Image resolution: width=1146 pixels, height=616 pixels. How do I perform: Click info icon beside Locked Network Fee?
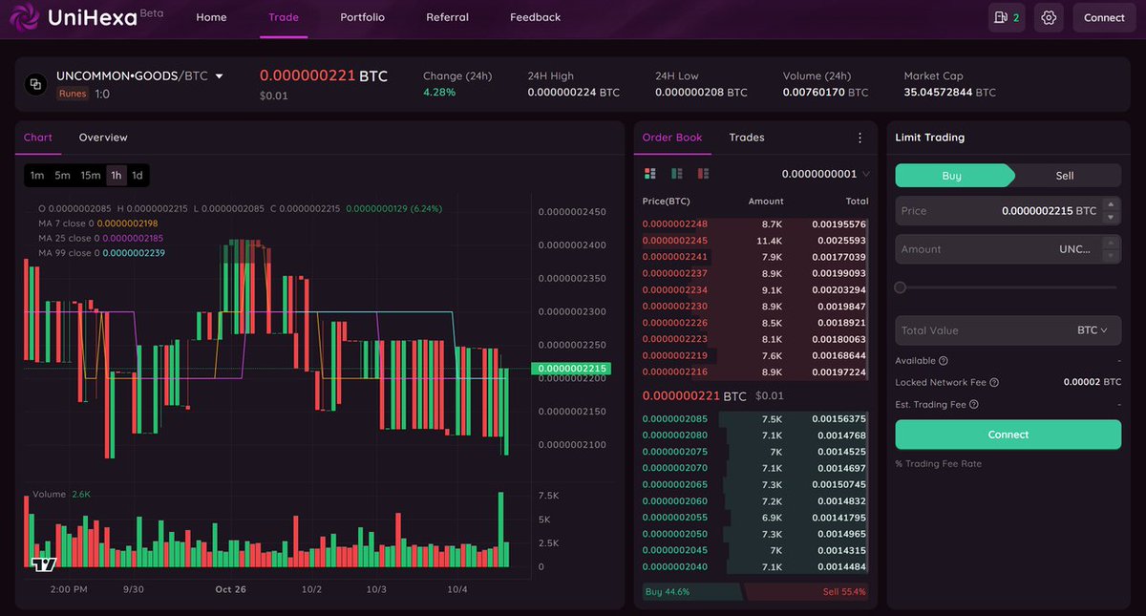(x=994, y=382)
